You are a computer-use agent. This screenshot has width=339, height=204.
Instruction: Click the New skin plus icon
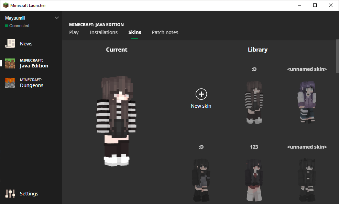(x=201, y=94)
